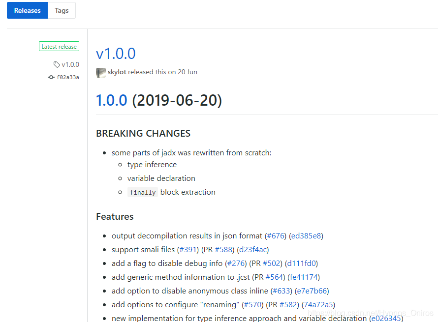This screenshot has height=322, width=438.
Task: Click the 'released this on 20 Jun' text
Action: point(162,72)
